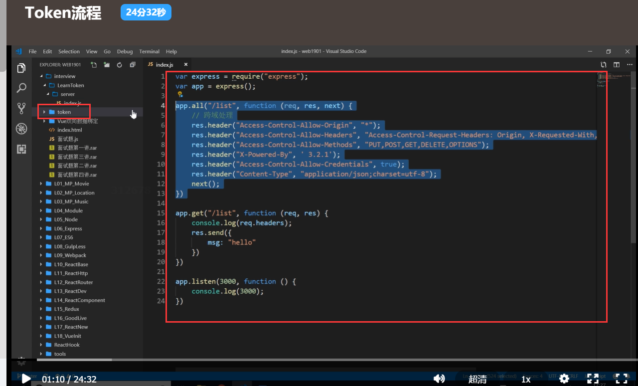Collapse all folders in Explorer header
This screenshot has height=386, width=638.
(133, 65)
